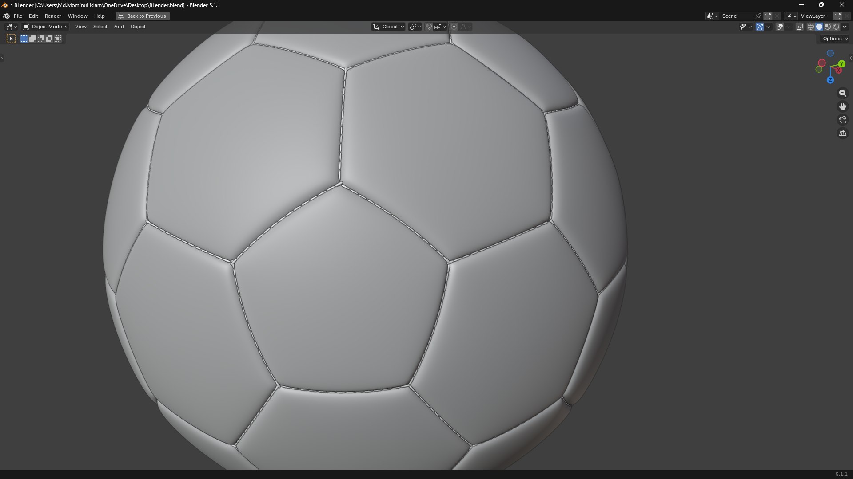Expand the left toolbar region arrow

(x=2, y=58)
